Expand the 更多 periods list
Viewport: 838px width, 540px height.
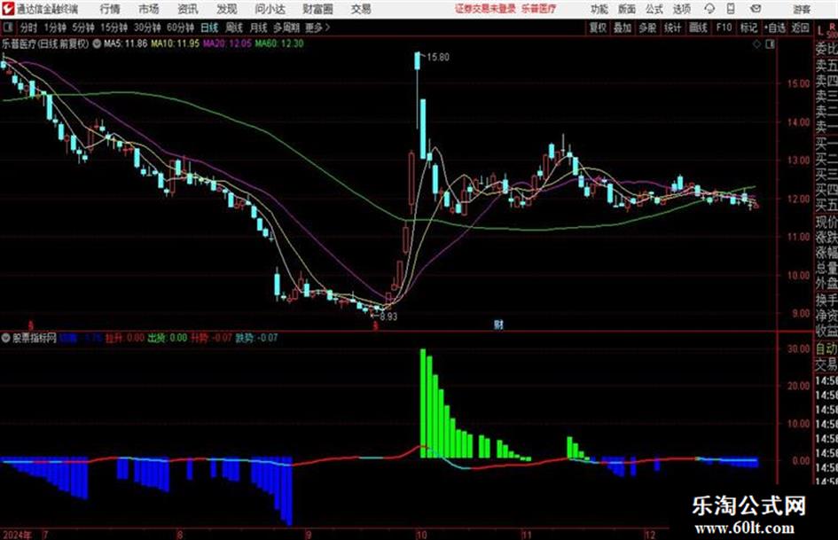tap(317, 27)
